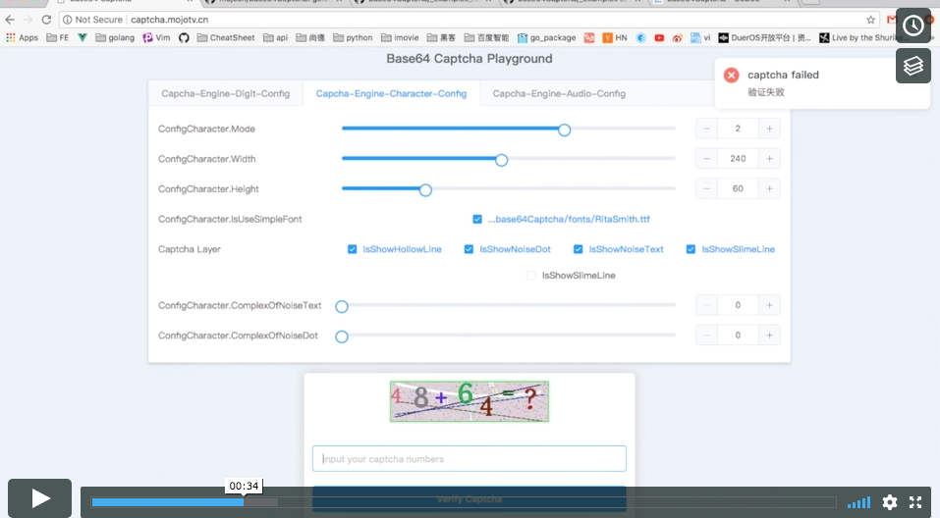Click the ConfigCharacter.Mode slider handle

564,129
